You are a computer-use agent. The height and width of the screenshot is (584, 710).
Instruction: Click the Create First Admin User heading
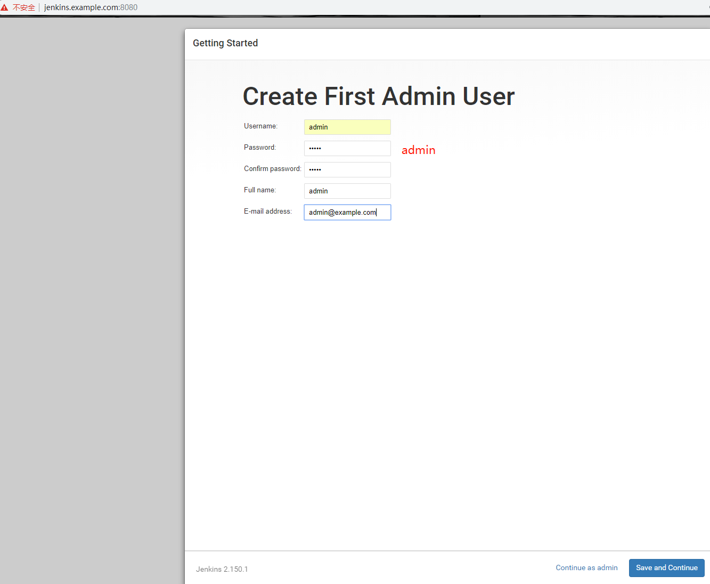coord(379,96)
